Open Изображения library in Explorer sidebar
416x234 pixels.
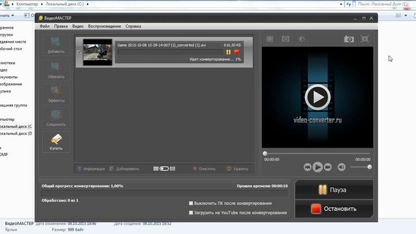[11, 84]
